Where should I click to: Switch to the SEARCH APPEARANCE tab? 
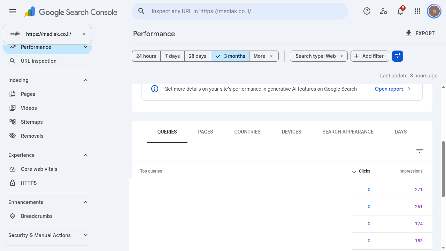(348, 132)
